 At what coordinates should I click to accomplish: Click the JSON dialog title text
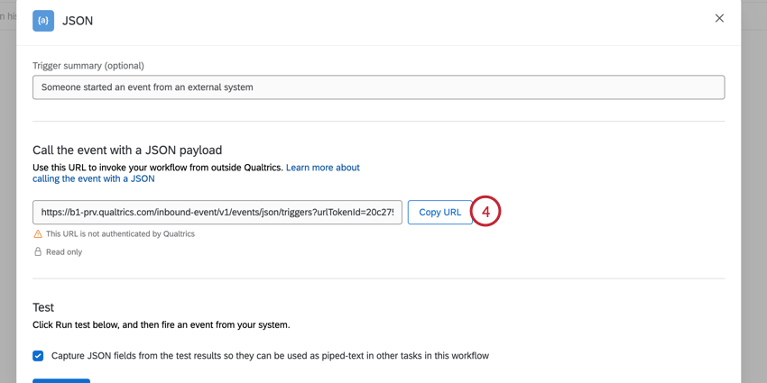click(x=78, y=20)
